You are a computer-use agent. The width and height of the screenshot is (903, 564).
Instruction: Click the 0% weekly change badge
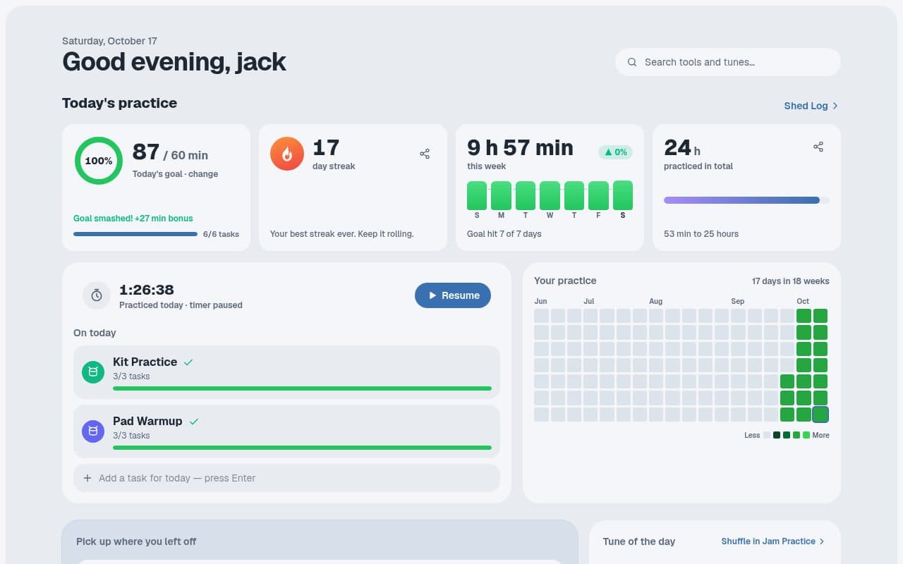tap(615, 152)
